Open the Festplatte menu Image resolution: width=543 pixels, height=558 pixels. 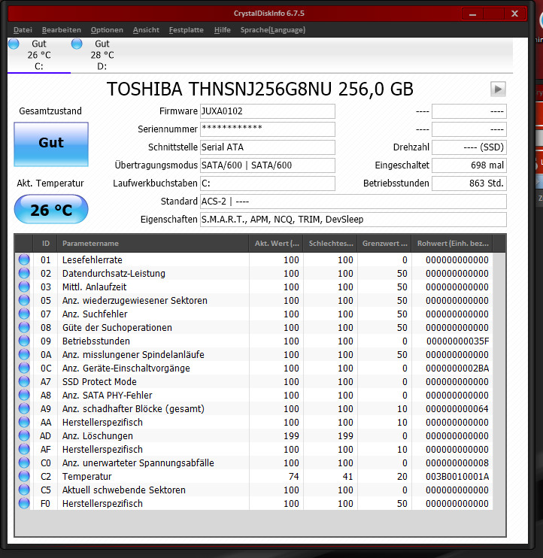pyautogui.click(x=186, y=30)
